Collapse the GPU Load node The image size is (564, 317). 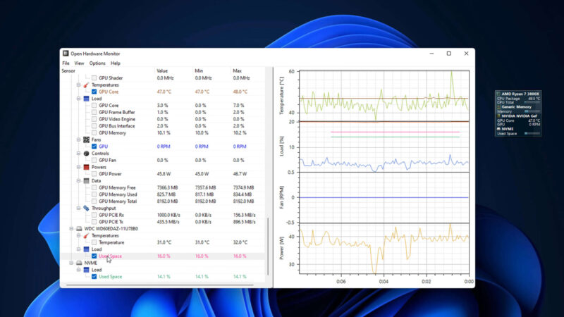[x=78, y=99]
